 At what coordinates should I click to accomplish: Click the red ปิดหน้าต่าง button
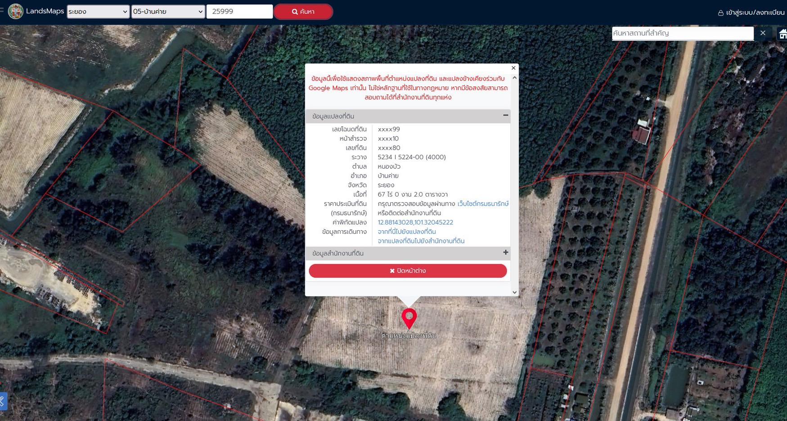tap(408, 271)
